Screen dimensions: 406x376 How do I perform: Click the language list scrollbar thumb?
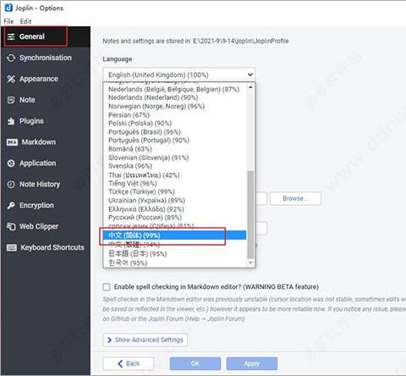(x=250, y=214)
